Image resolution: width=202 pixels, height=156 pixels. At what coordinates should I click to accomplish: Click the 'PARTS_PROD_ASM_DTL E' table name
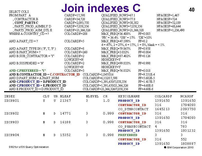[x=33, y=30]
